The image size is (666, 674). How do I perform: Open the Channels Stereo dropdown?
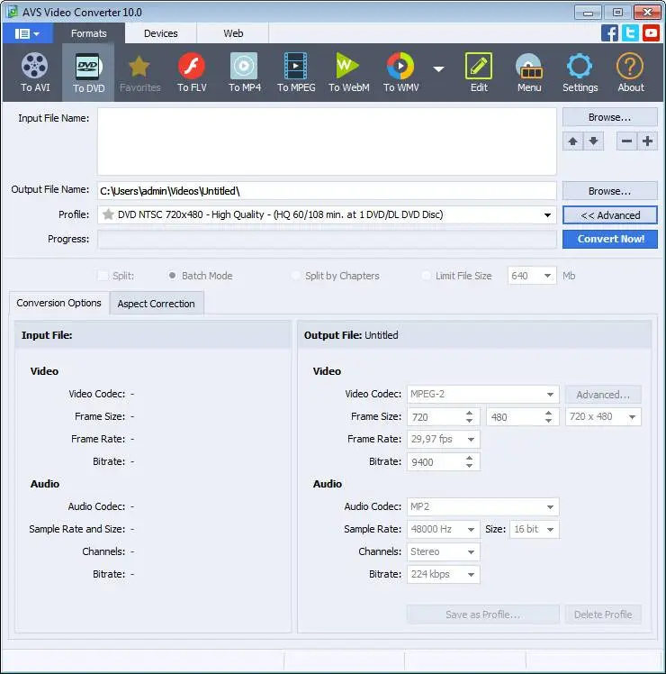click(471, 552)
